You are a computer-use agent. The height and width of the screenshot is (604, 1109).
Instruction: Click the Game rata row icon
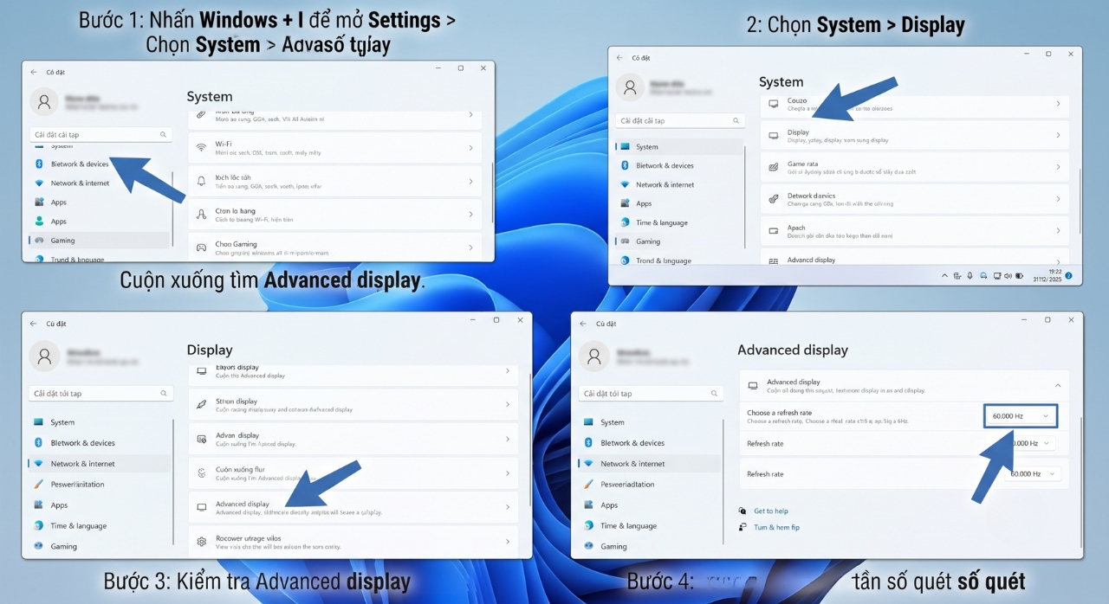coord(774,167)
